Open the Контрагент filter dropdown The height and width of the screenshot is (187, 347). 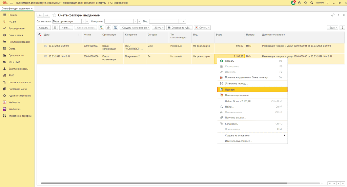click(135, 21)
